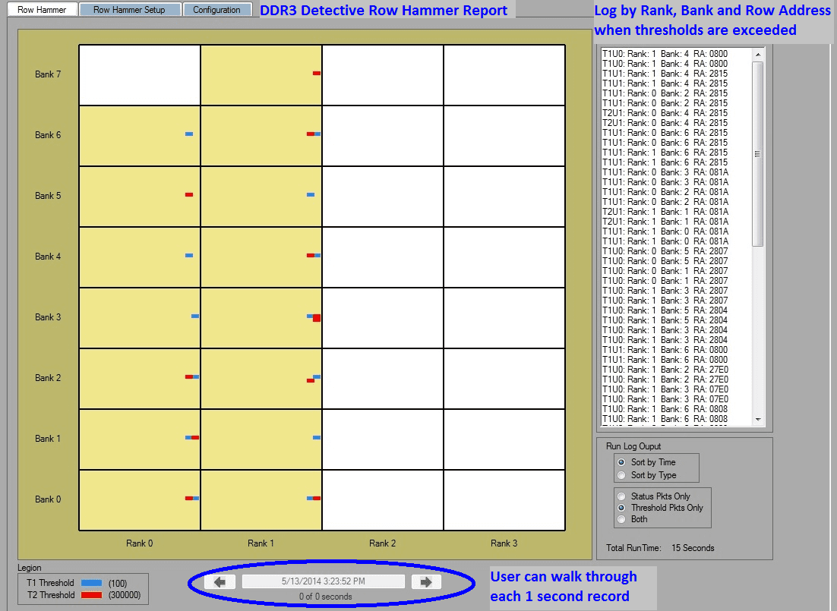Screen dimensions: 837x611
Task: Click the timestamp field 5/13/2014 3:23:52 PM
Action: click(x=324, y=581)
